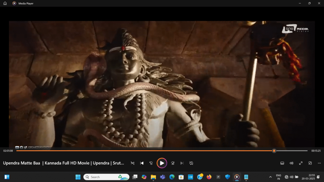The height and width of the screenshot is (182, 324).
Task: Open Microsoft Store from the taskbar
Action: (181, 177)
